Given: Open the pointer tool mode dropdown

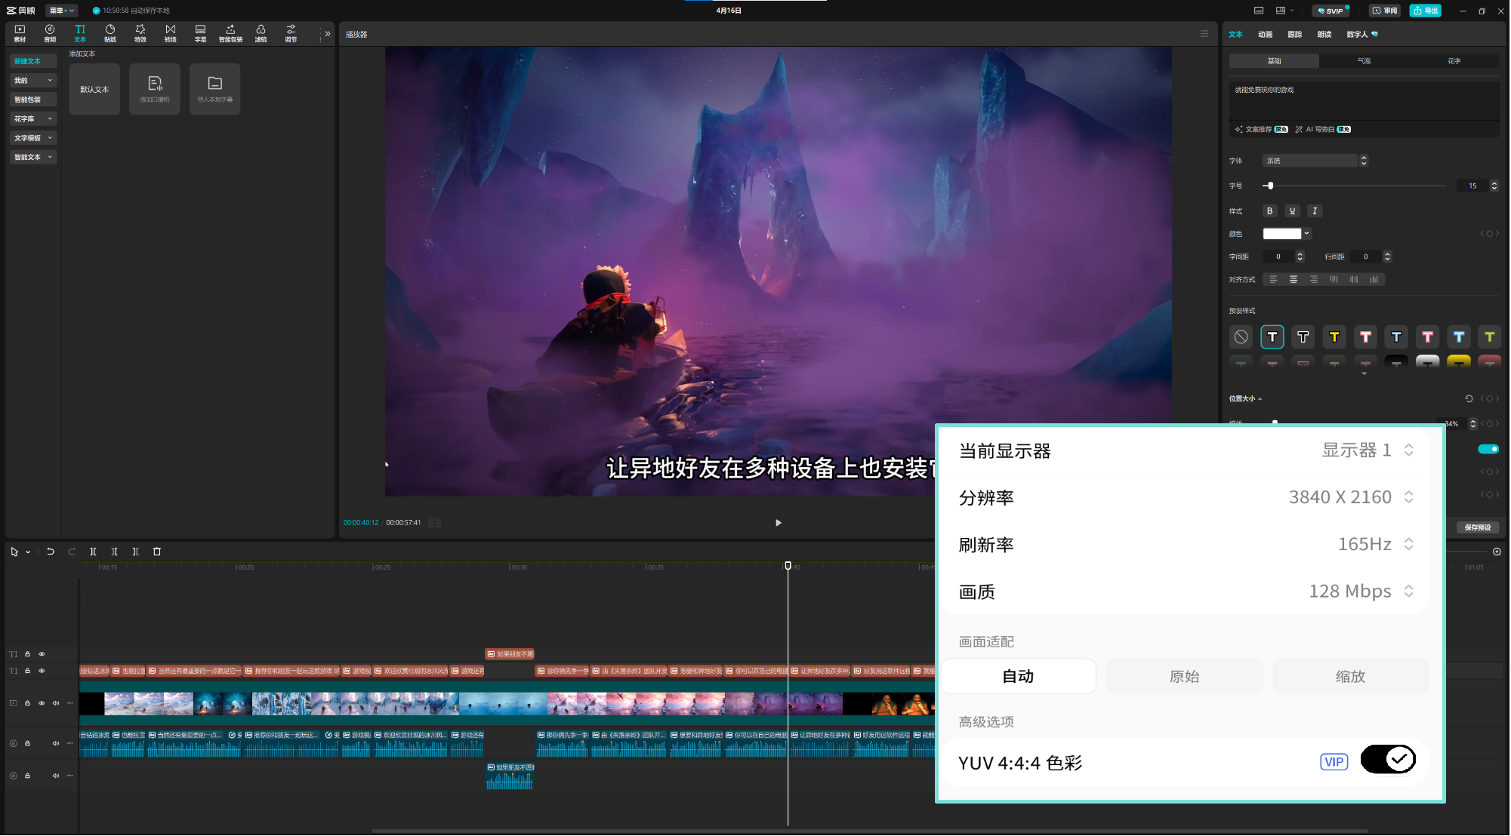Looking at the screenshot, I should pos(28,552).
